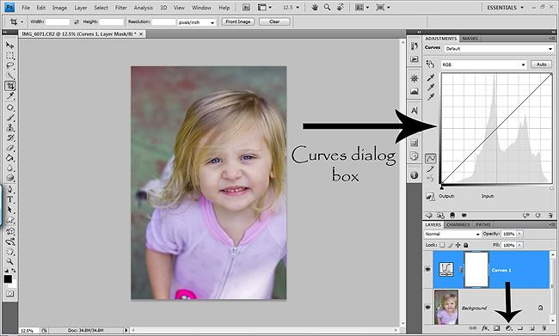The image size is (559, 336).
Task: Select the Type tool
Action: (9, 199)
